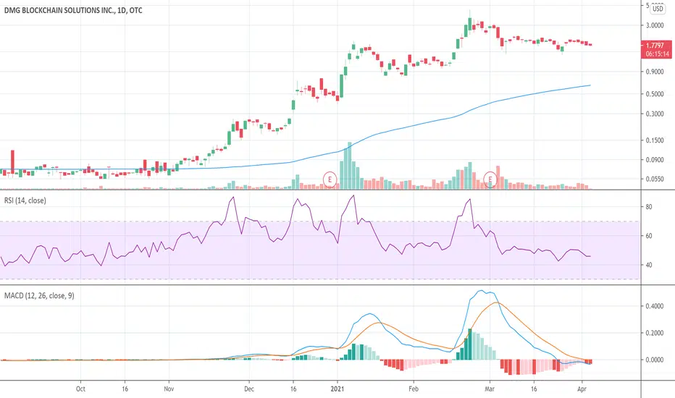This screenshot has width=675, height=398.
Task: Click the RSI (14, close) indicator label
Action: coord(25,200)
